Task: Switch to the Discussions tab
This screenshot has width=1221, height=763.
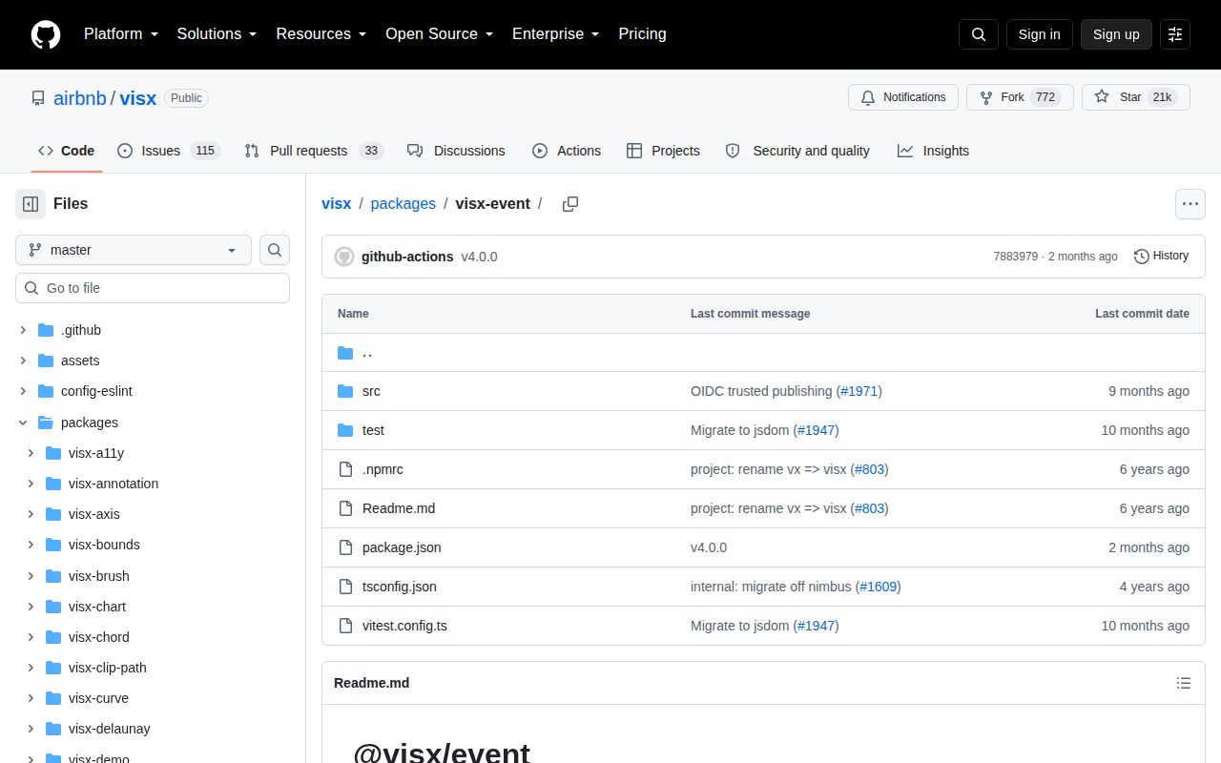Action: click(456, 151)
